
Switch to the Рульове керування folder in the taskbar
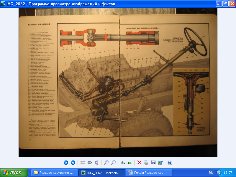click(55, 173)
